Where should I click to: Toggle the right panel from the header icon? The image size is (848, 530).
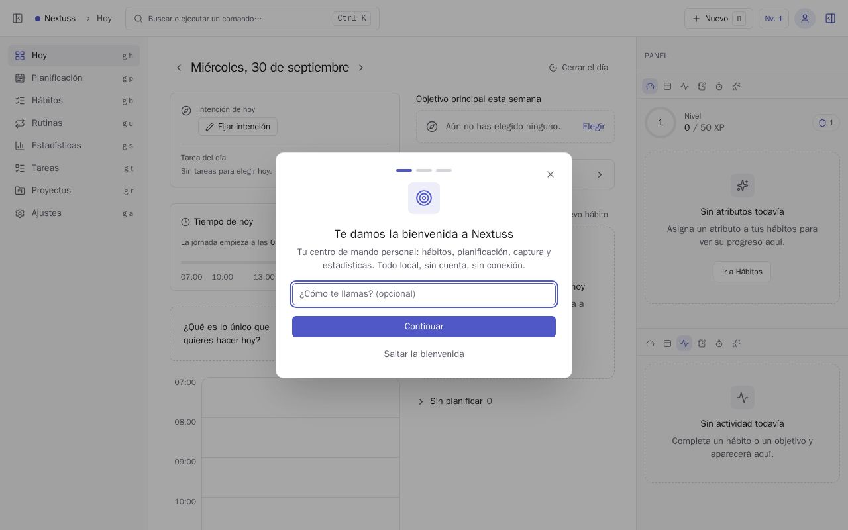pos(830,19)
